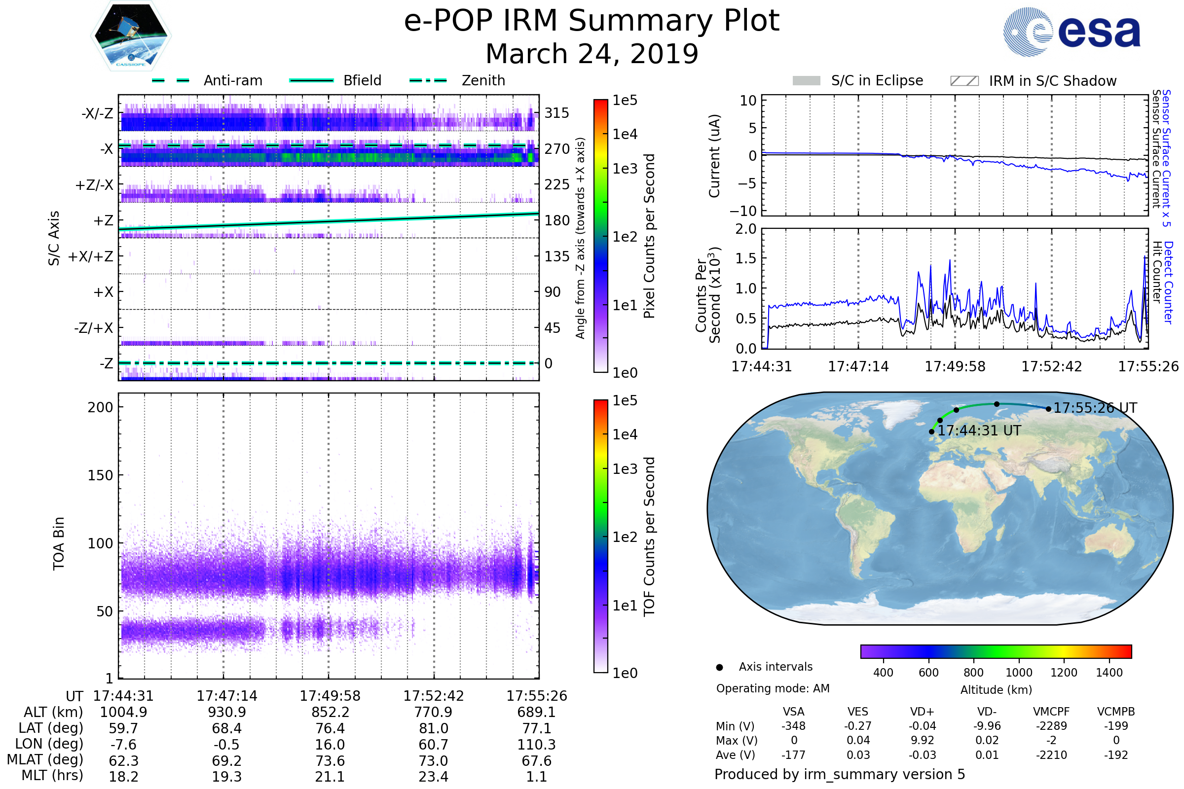Click the 17:44:31 UT orbit start dot
Image resolution: width=1184 pixels, height=789 pixels.
(931, 432)
